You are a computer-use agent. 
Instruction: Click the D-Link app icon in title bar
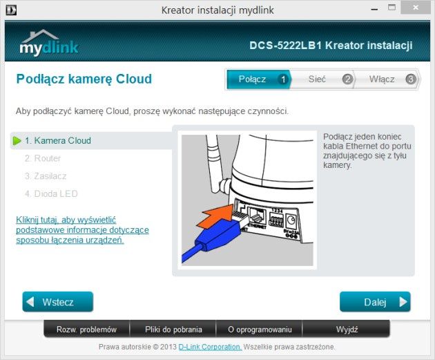tap(11, 10)
